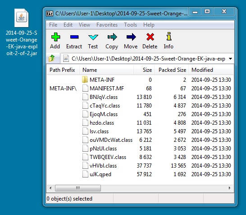Viewport: 246px width, 215px height.
Task: Open the Tools menu
Action: [x=130, y=25]
